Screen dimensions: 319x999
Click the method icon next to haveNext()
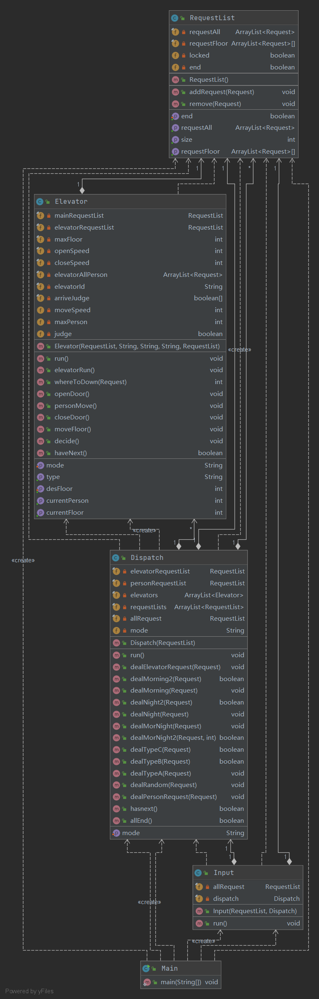pos(40,453)
